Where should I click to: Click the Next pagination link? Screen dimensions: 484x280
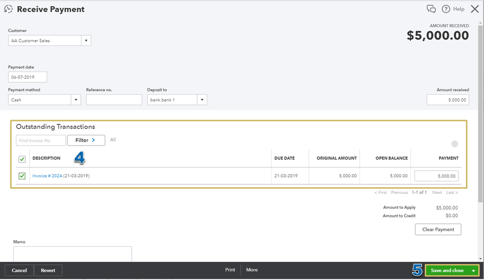coord(437,192)
